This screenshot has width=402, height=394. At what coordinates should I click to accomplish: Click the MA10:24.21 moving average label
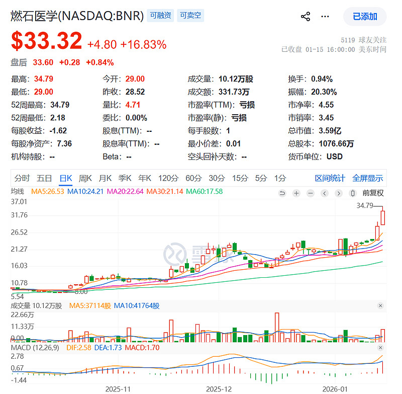pyautogui.click(x=85, y=191)
